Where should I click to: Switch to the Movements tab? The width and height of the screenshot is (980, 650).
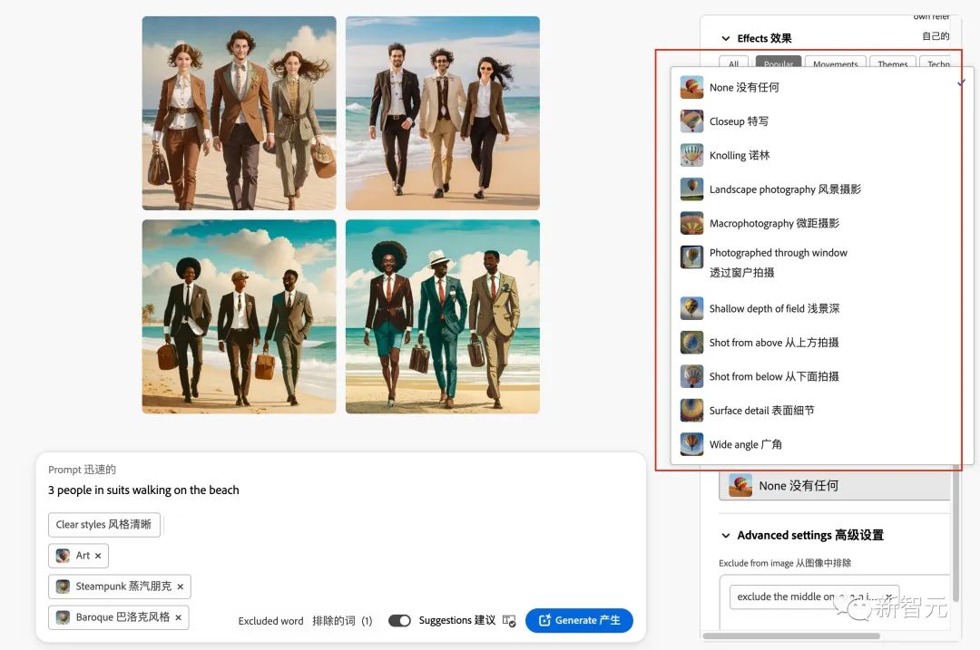click(835, 64)
